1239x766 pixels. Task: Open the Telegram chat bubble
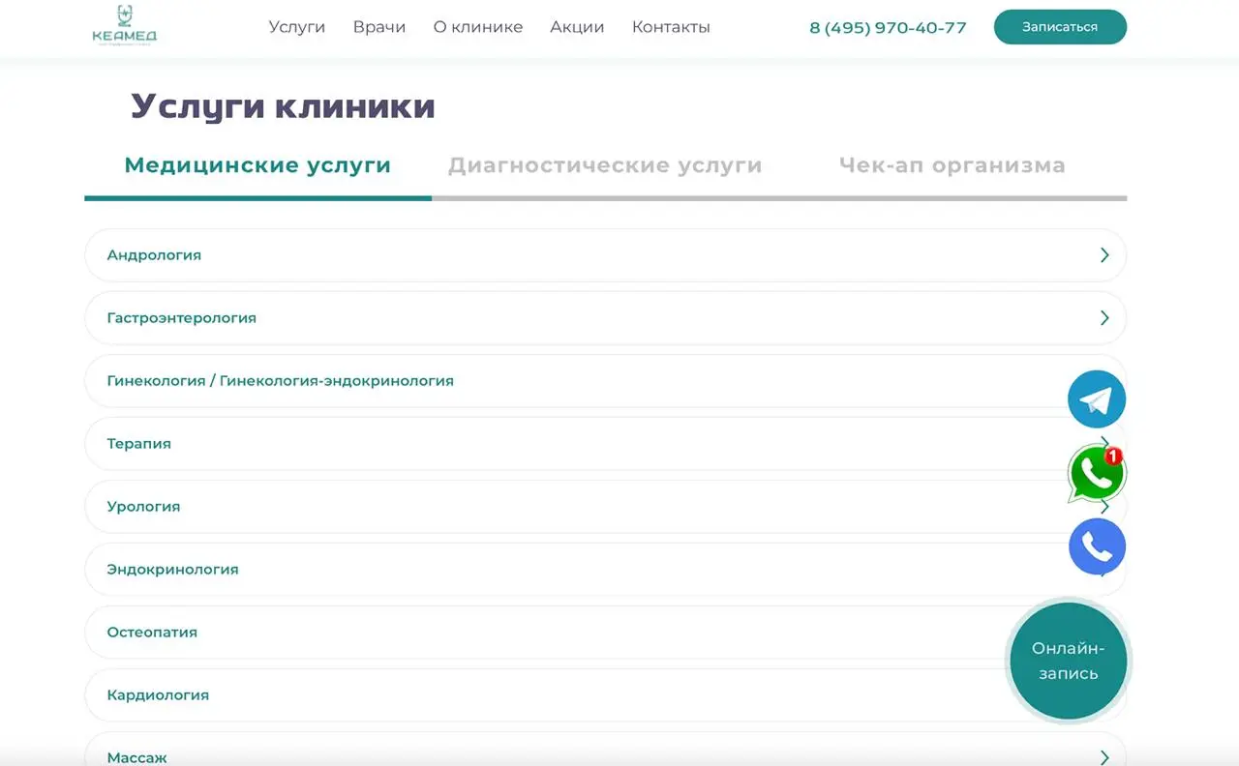click(1097, 399)
